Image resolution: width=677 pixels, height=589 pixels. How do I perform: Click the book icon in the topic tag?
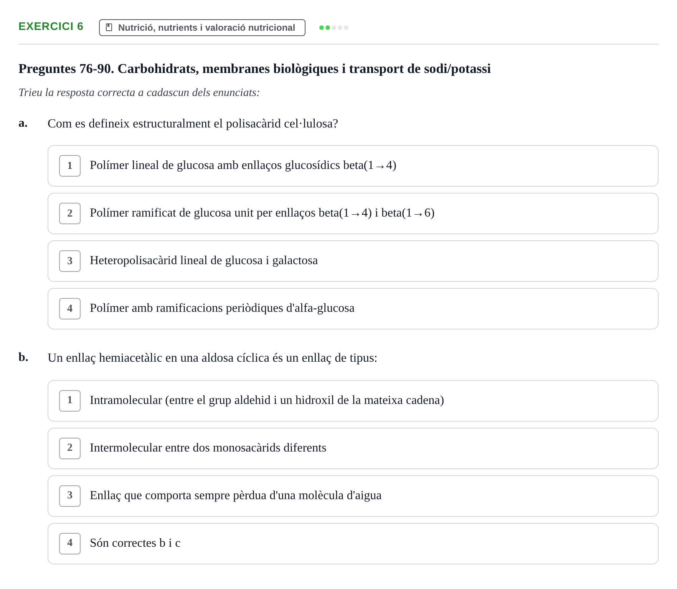(109, 27)
